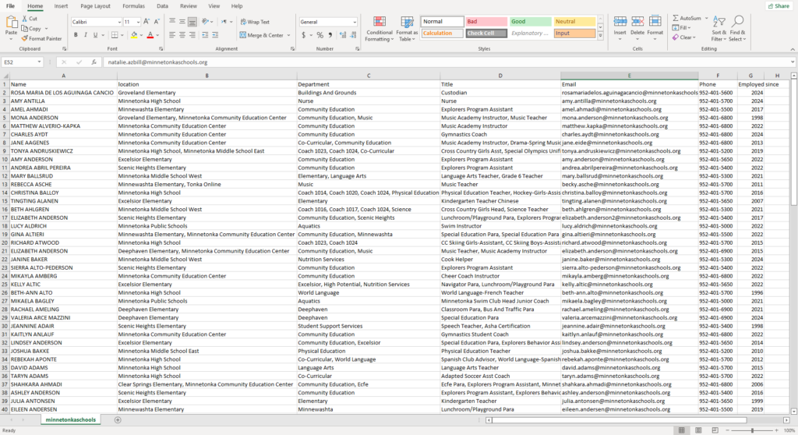Apply Accounting dollar number format

point(304,35)
